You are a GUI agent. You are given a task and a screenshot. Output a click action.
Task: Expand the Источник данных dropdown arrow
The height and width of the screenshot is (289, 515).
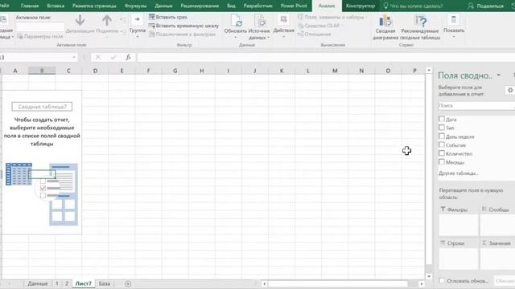269,38
